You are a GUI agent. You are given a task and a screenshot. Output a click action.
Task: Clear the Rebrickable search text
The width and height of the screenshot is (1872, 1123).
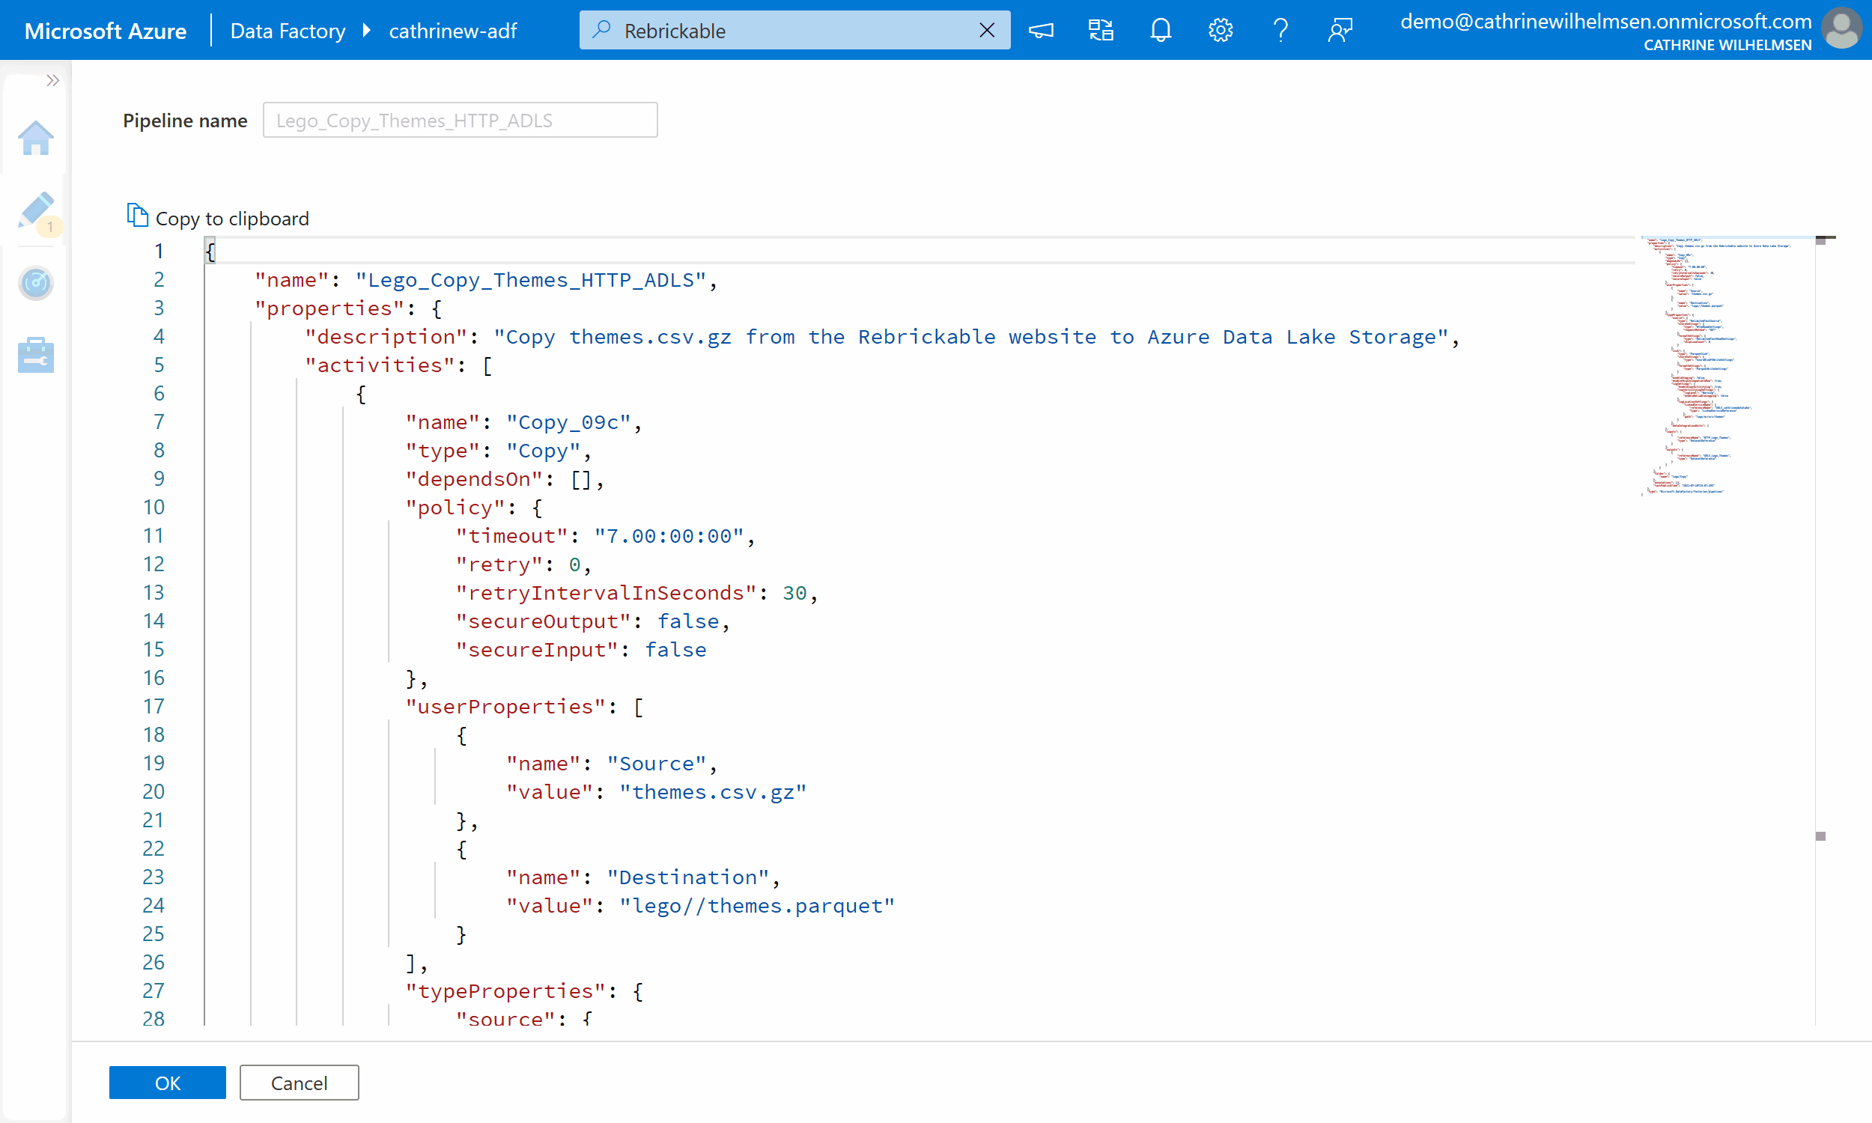[x=987, y=30]
